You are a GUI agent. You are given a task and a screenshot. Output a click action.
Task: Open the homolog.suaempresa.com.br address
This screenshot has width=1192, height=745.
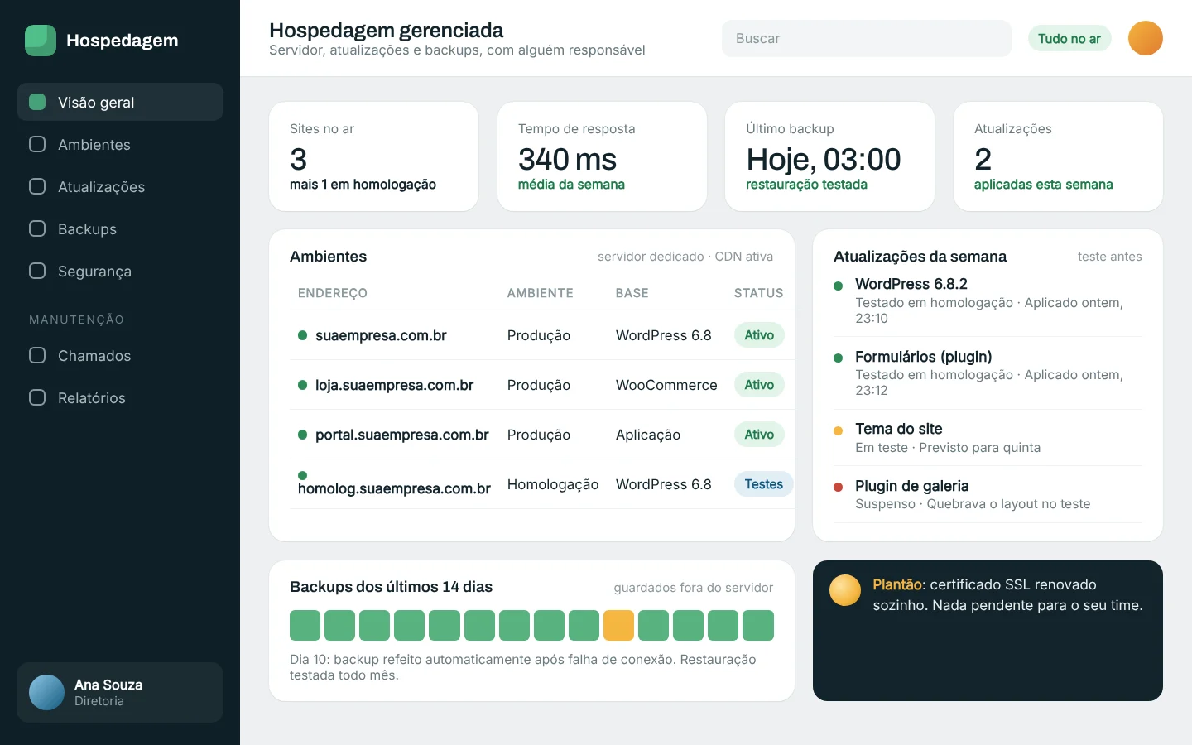point(394,488)
